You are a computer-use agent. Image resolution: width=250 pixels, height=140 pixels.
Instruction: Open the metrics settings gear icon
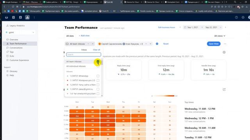(224, 52)
